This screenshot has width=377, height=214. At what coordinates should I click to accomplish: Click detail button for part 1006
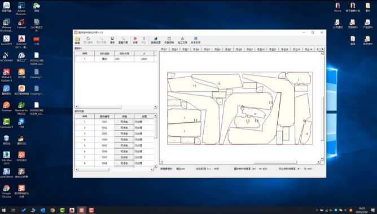click(124, 151)
